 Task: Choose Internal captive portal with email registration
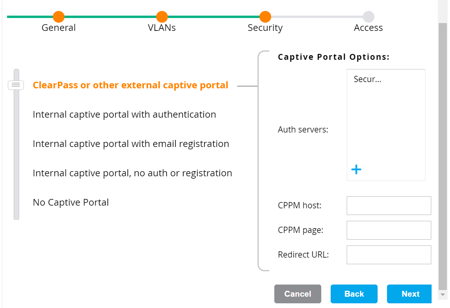pyautogui.click(x=131, y=144)
